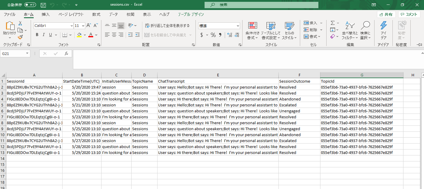Switch to the 挿入 (Insert) tab
Image resolution: width=424 pixels, height=189 pixels.
(46, 15)
